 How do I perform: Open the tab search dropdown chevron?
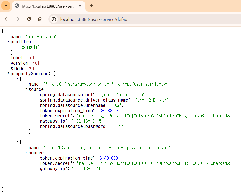click(x=6, y=6)
